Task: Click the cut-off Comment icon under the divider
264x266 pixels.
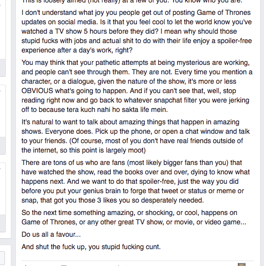Action: pos(64,265)
